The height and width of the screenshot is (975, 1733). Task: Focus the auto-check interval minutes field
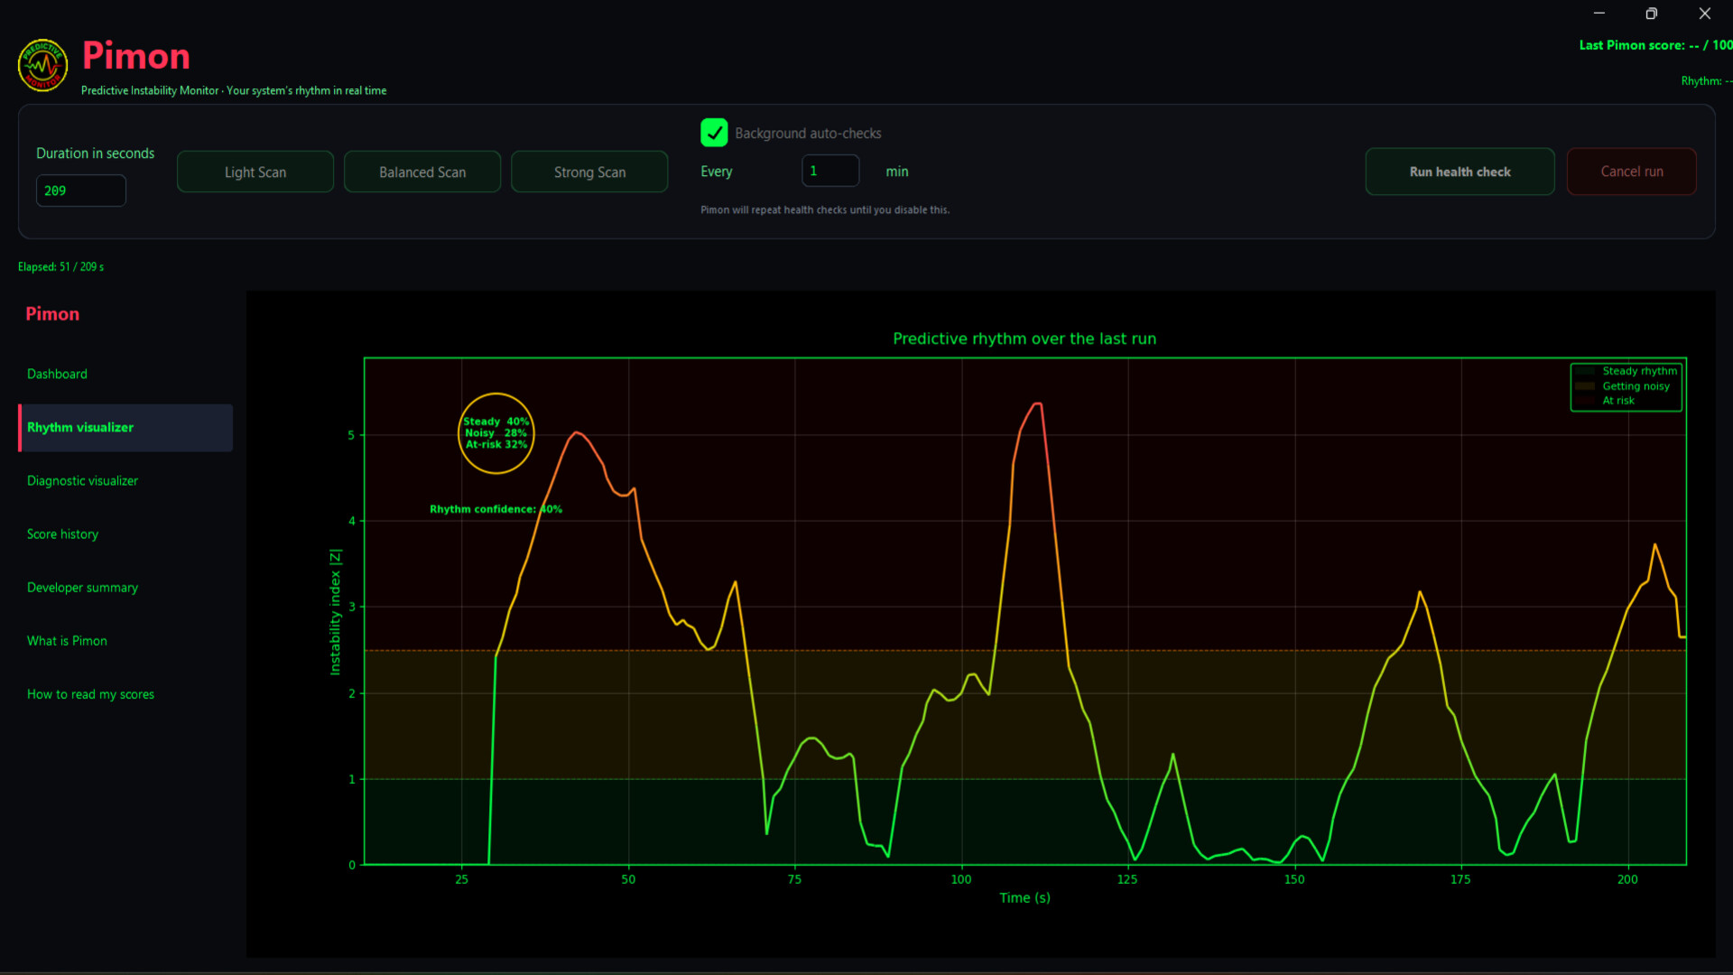[x=830, y=171]
